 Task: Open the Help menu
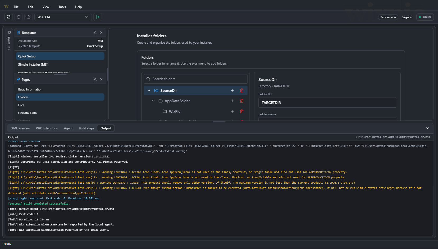(x=79, y=7)
